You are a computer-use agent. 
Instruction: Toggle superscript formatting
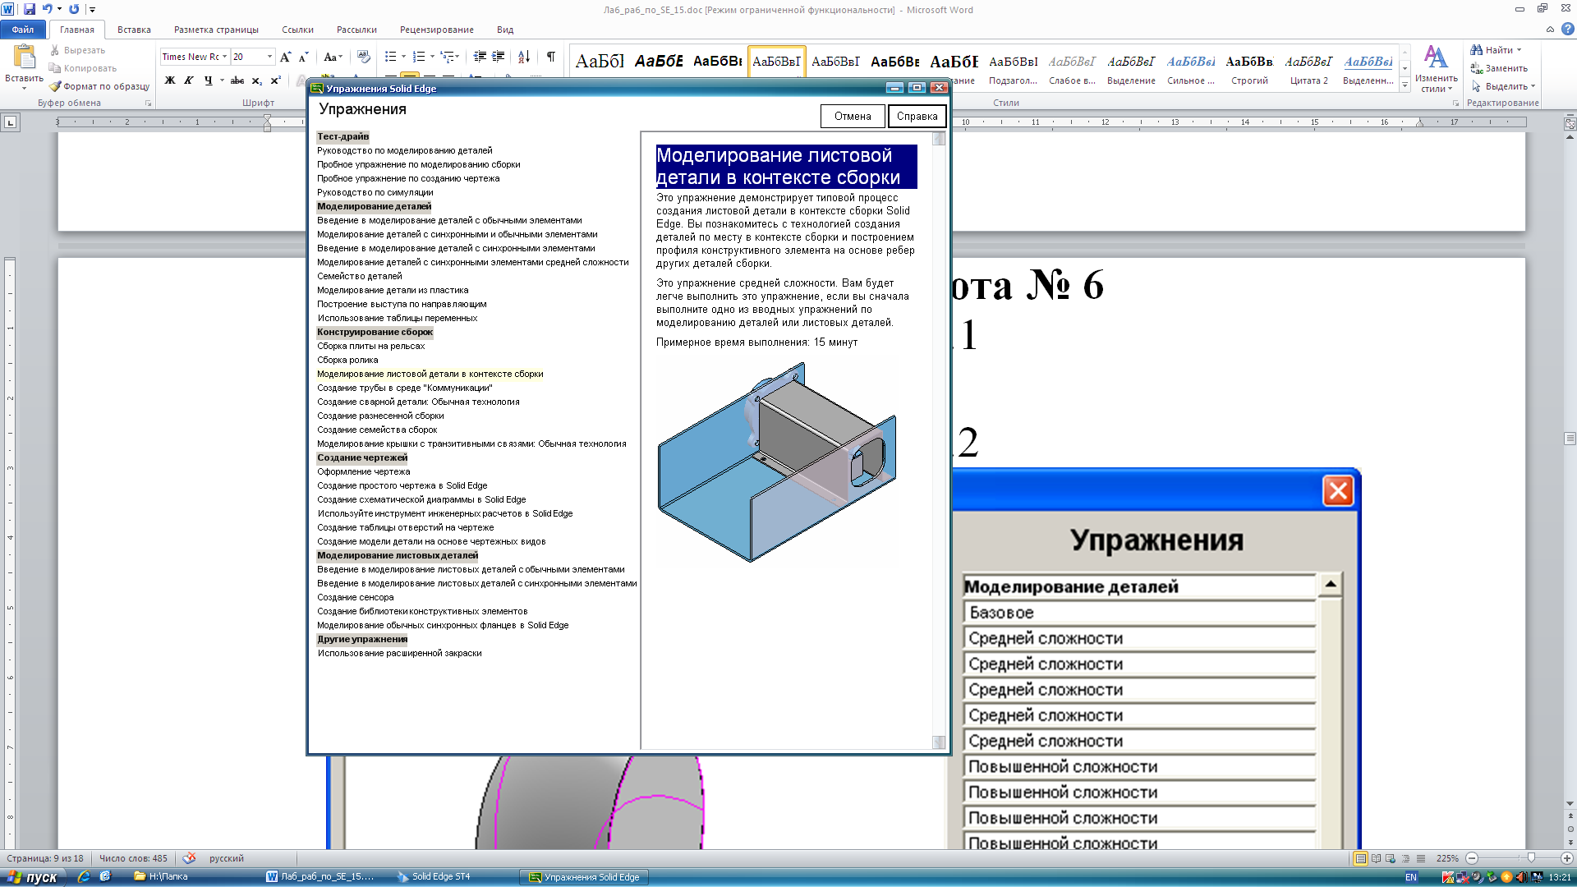(275, 80)
